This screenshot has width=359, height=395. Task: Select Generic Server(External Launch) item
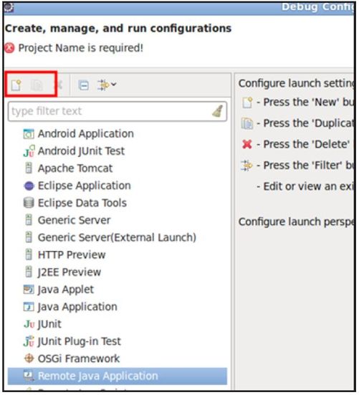pos(117,237)
